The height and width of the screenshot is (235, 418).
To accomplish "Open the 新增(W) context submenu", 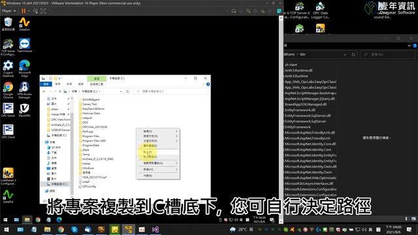I will (x=158, y=170).
